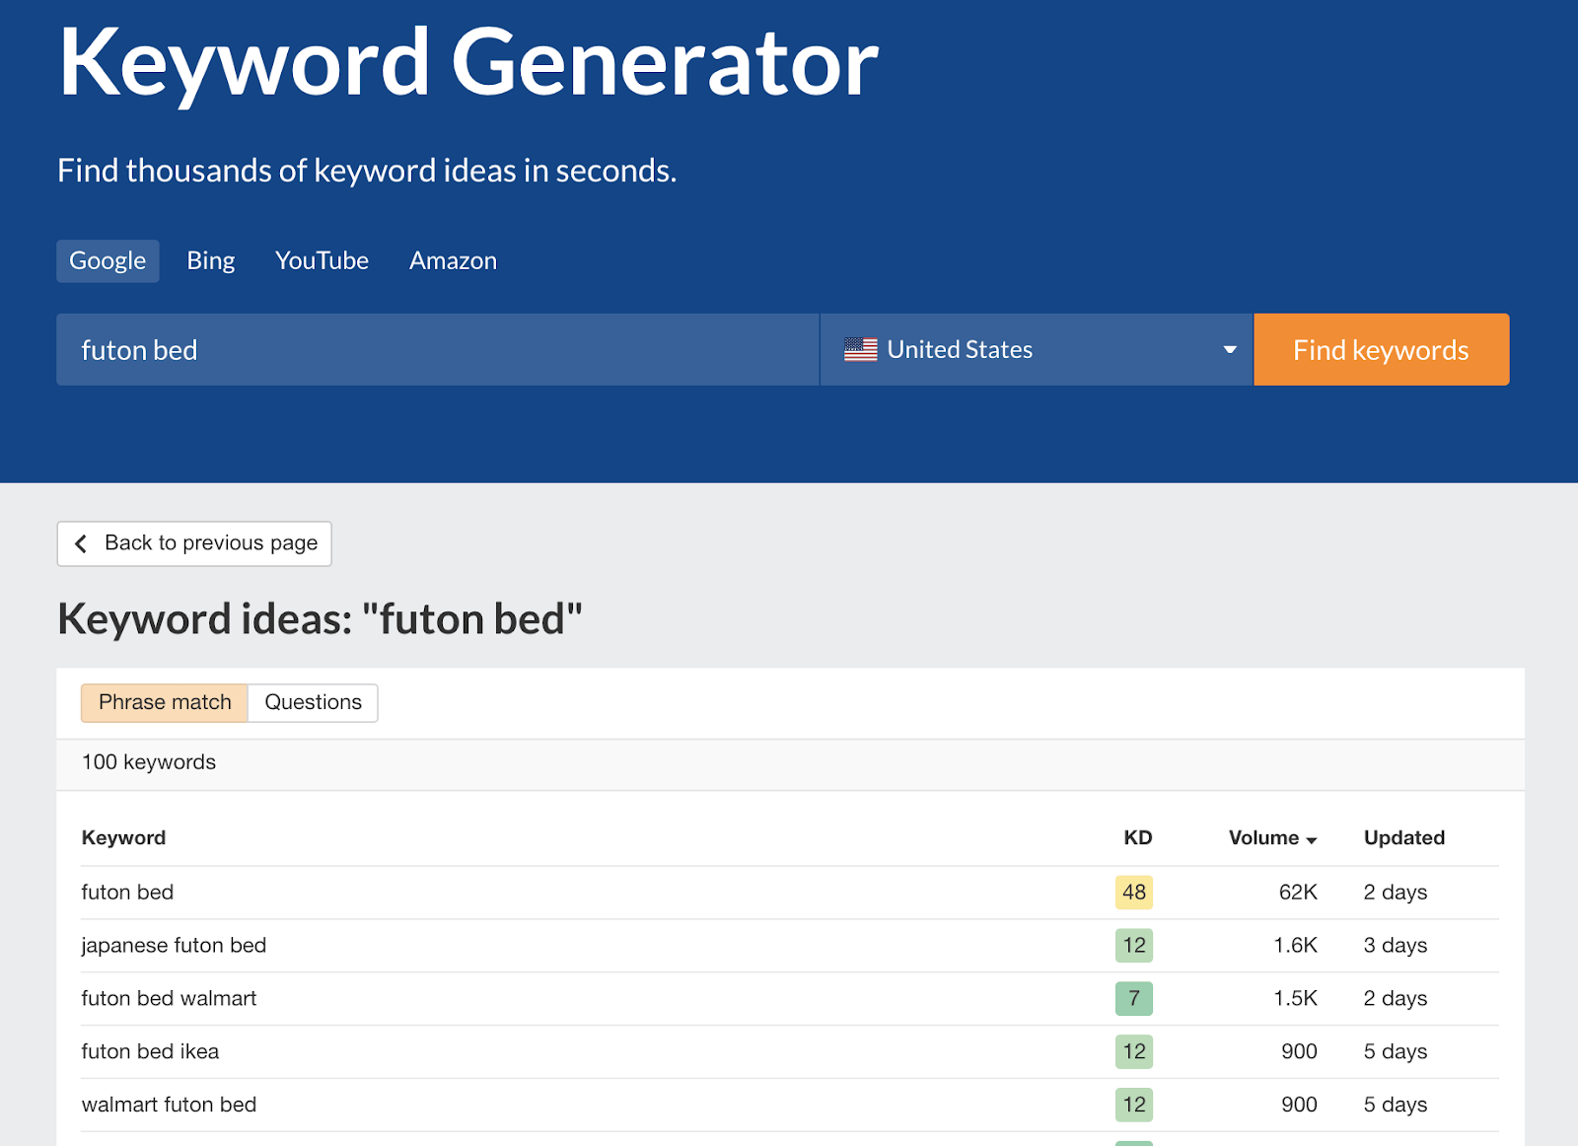Toggle the Phrase match filter
Screen dimensions: 1578x1146
165,703
